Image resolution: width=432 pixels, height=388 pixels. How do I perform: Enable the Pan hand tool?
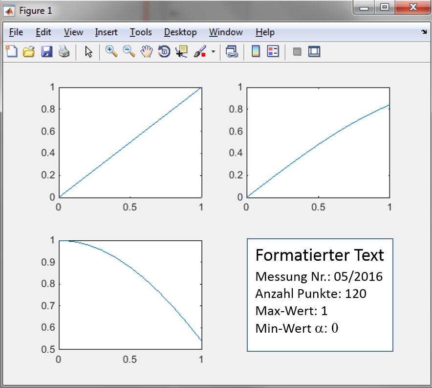pyautogui.click(x=147, y=51)
